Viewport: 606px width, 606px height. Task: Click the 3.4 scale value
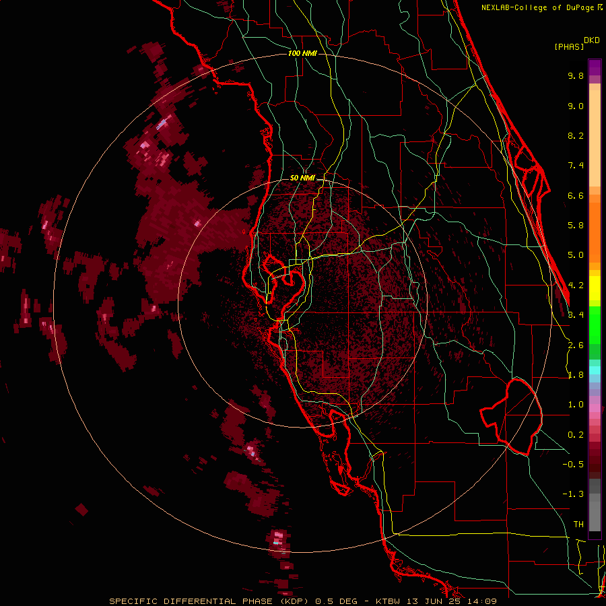coord(576,315)
